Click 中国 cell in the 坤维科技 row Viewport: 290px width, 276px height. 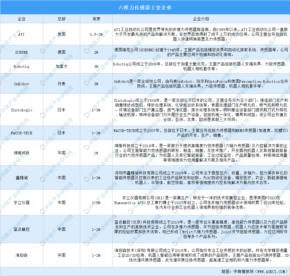tap(61, 153)
